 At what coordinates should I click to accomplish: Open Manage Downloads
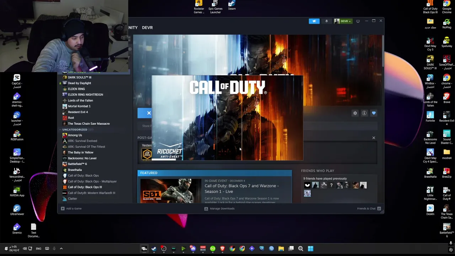click(x=219, y=208)
